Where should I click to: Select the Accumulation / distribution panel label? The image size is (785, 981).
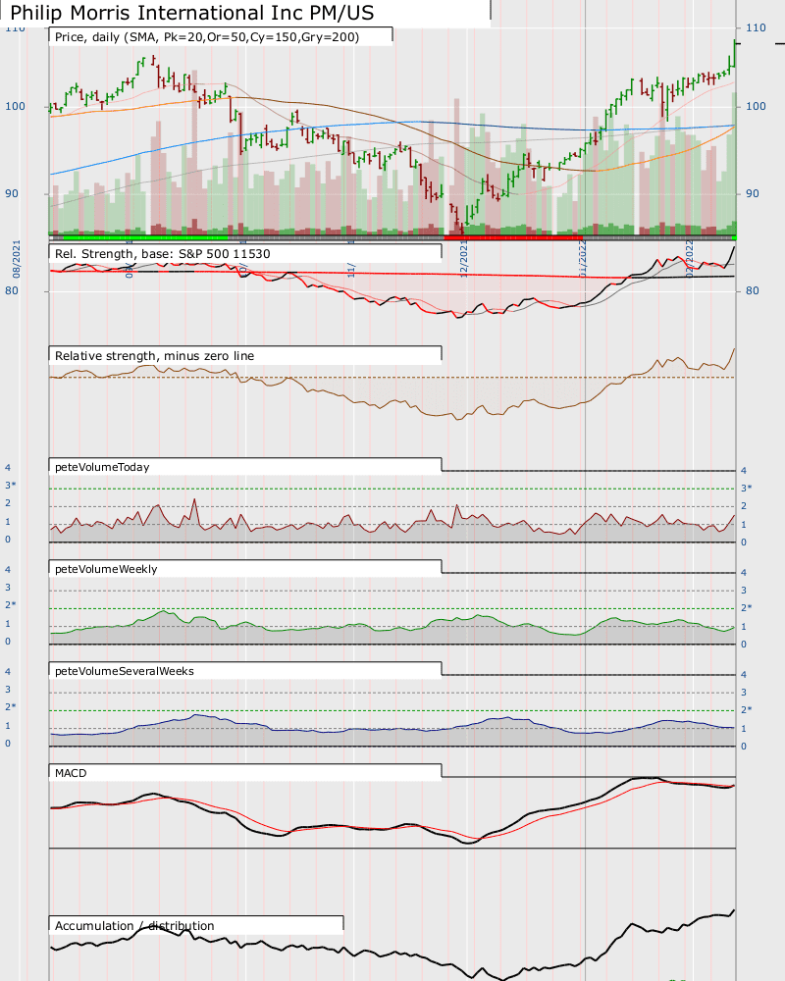134,925
